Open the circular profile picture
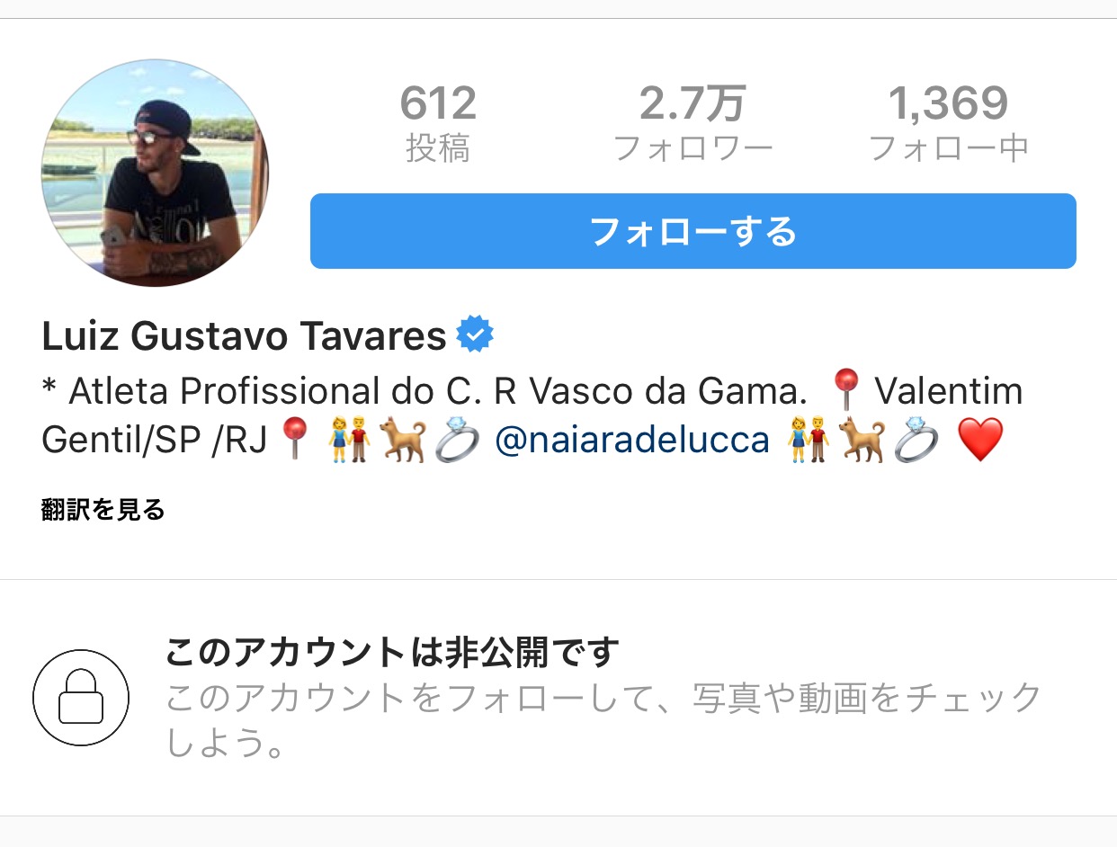The image size is (1117, 847). pos(155,173)
